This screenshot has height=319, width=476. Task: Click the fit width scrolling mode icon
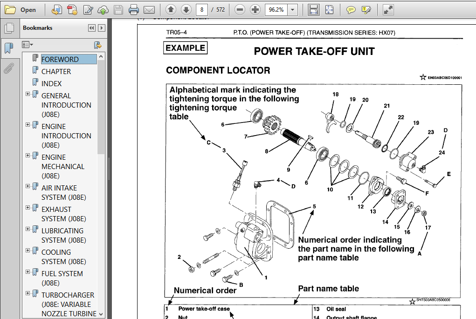coord(314,10)
